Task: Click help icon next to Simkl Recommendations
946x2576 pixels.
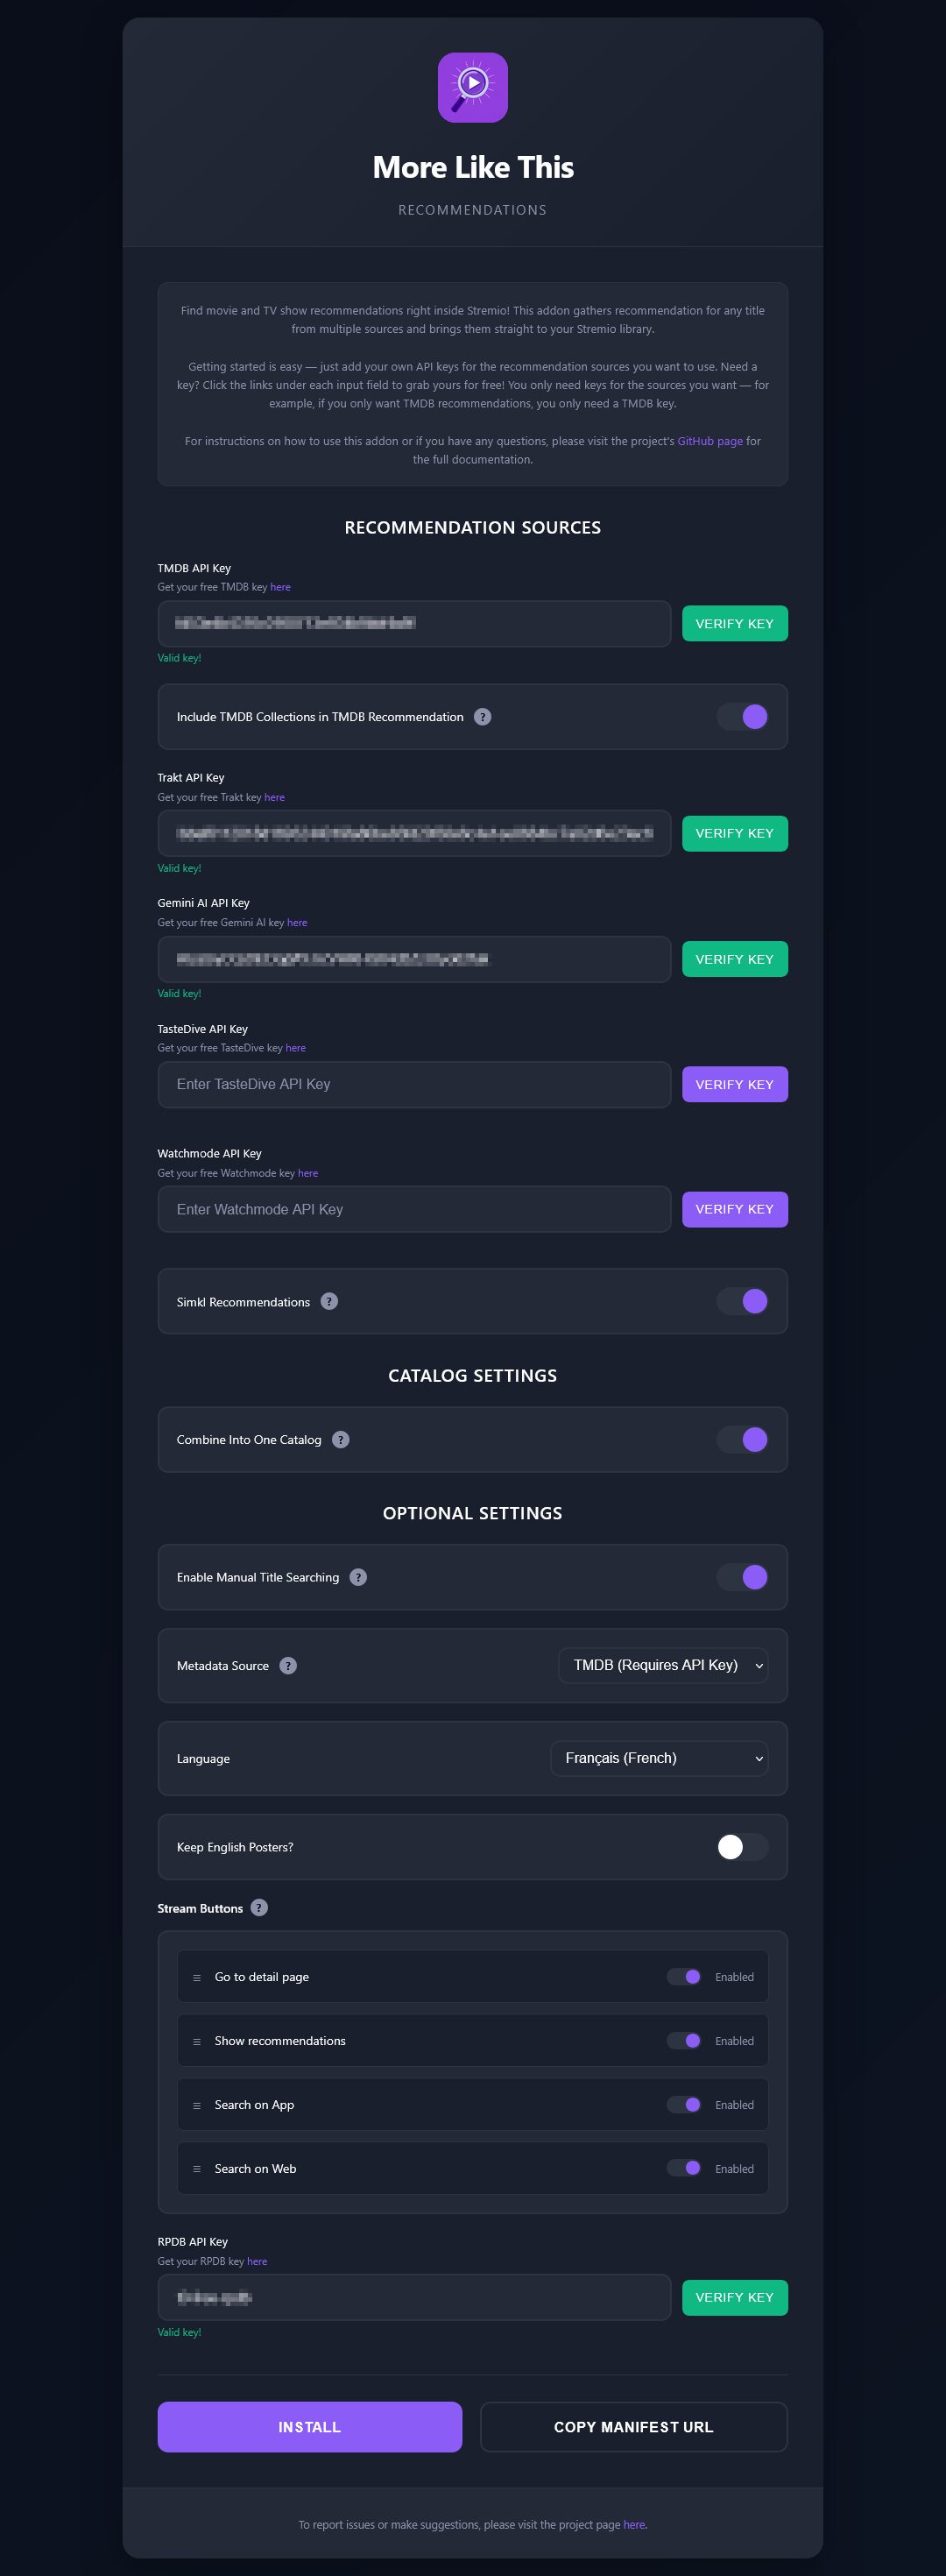Action: coord(329,1301)
